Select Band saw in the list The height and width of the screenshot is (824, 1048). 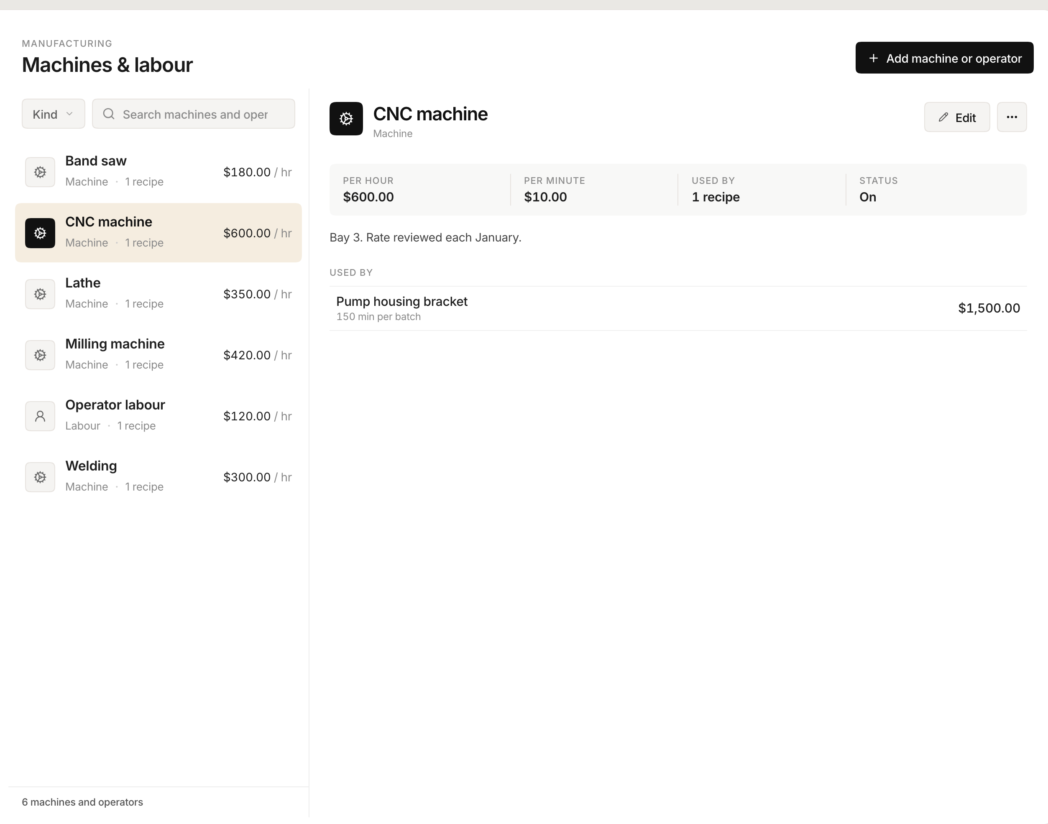tap(158, 172)
